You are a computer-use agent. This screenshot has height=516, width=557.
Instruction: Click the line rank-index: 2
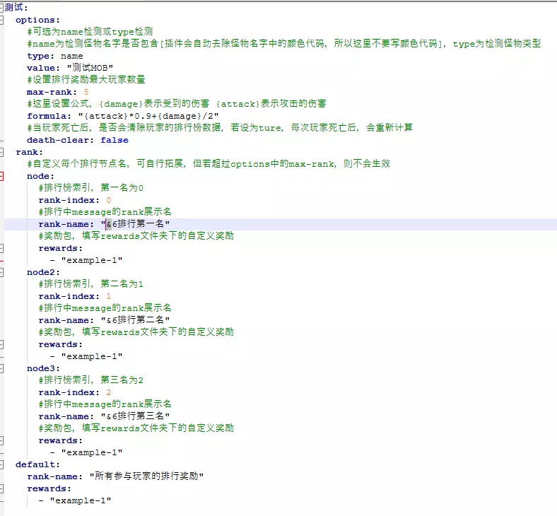tap(75, 393)
